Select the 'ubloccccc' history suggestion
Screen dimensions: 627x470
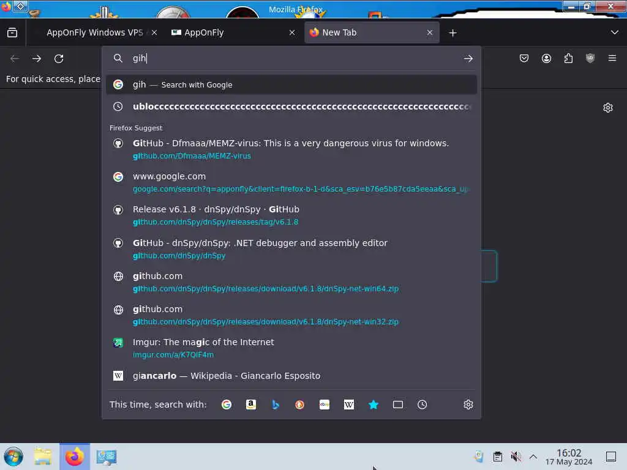pos(291,106)
